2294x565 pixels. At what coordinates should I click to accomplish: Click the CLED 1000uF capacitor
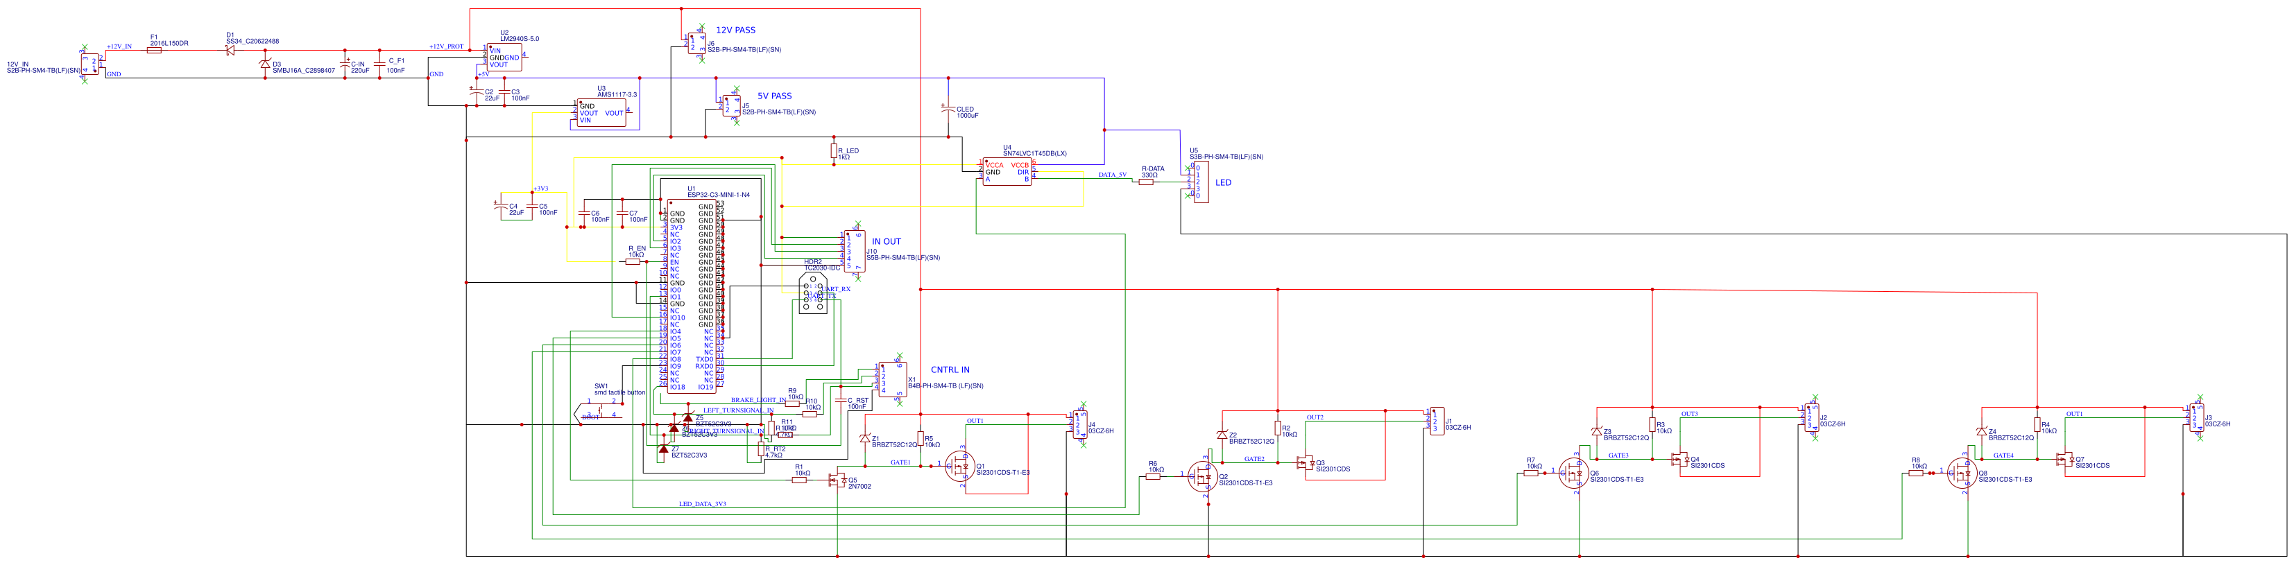(948, 110)
